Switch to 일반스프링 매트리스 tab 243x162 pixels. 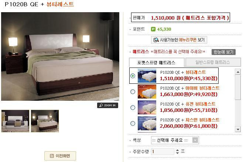[213, 62]
